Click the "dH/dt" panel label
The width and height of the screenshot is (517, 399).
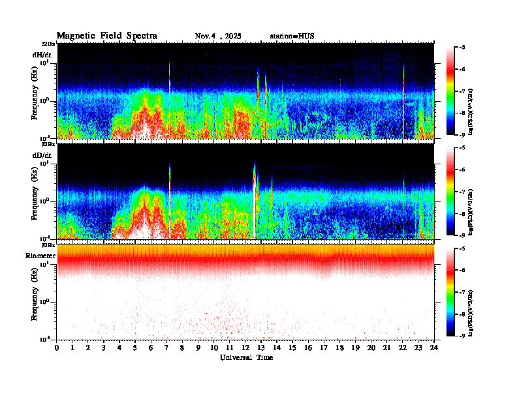click(42, 55)
